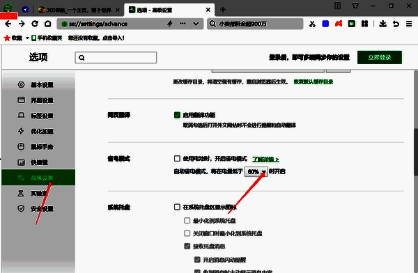Click the 360 browser logo avatar
Image resolution: width=418 pixels, height=273 pixels.
click(8, 7)
